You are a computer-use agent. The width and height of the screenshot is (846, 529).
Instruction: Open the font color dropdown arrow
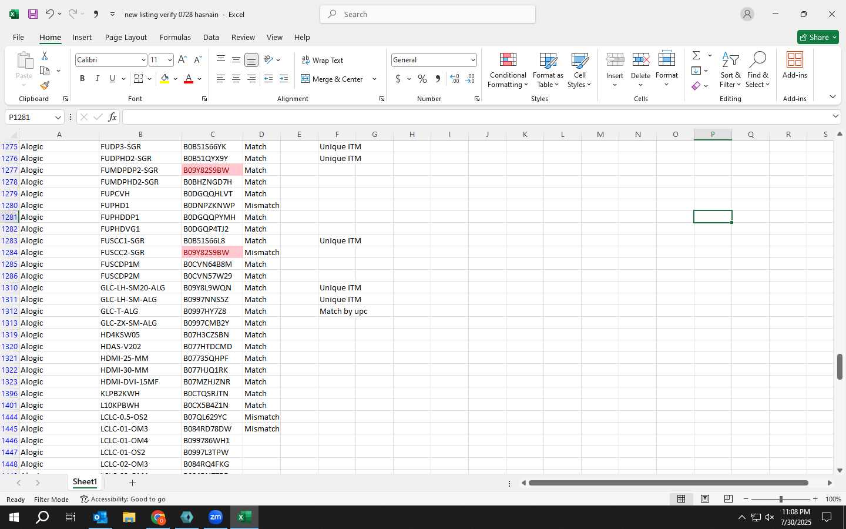point(200,79)
